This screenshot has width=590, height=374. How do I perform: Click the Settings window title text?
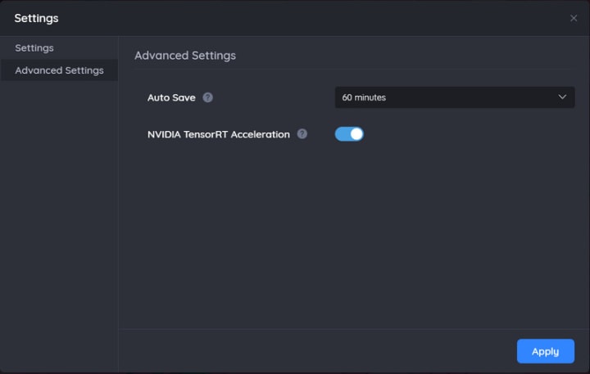pos(36,18)
